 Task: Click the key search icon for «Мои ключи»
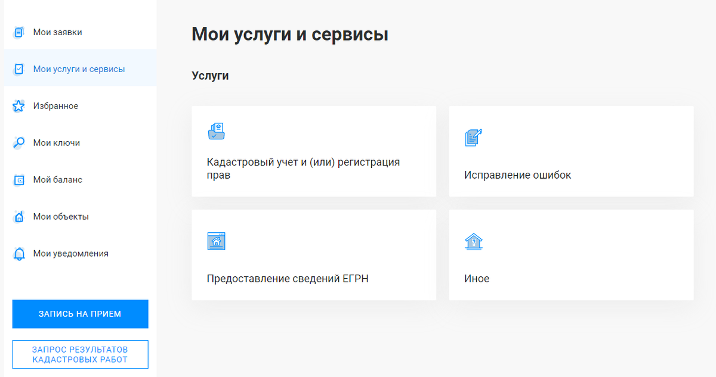pos(18,142)
